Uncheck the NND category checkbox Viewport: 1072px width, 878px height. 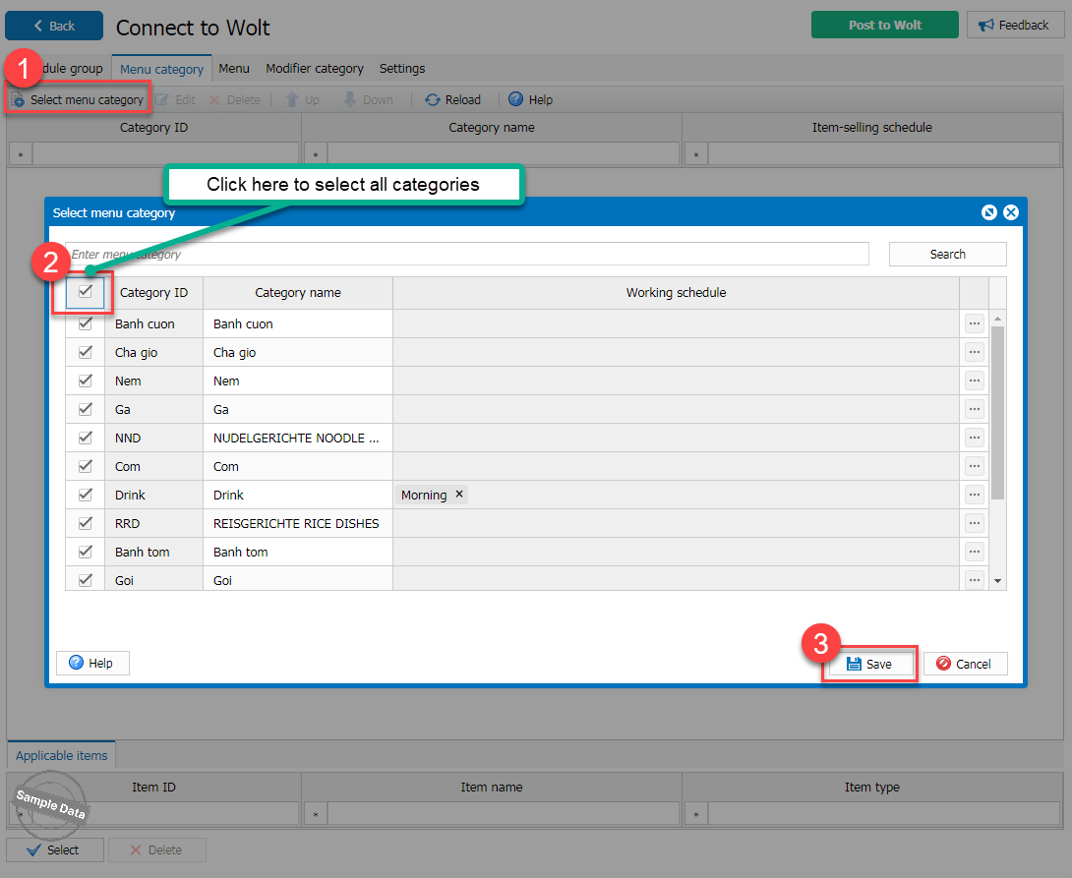point(85,438)
